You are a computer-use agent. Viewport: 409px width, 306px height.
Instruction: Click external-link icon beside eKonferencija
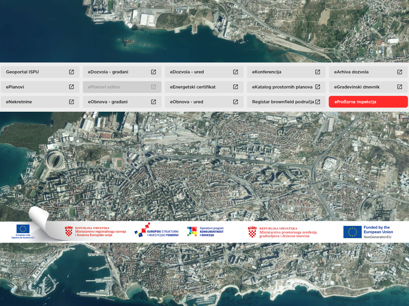tap(318, 72)
